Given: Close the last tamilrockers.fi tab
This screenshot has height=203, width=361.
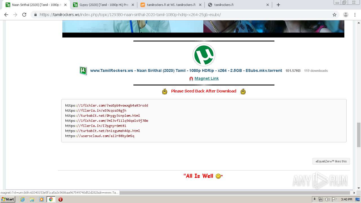Looking at the screenshot, I should (268, 5).
